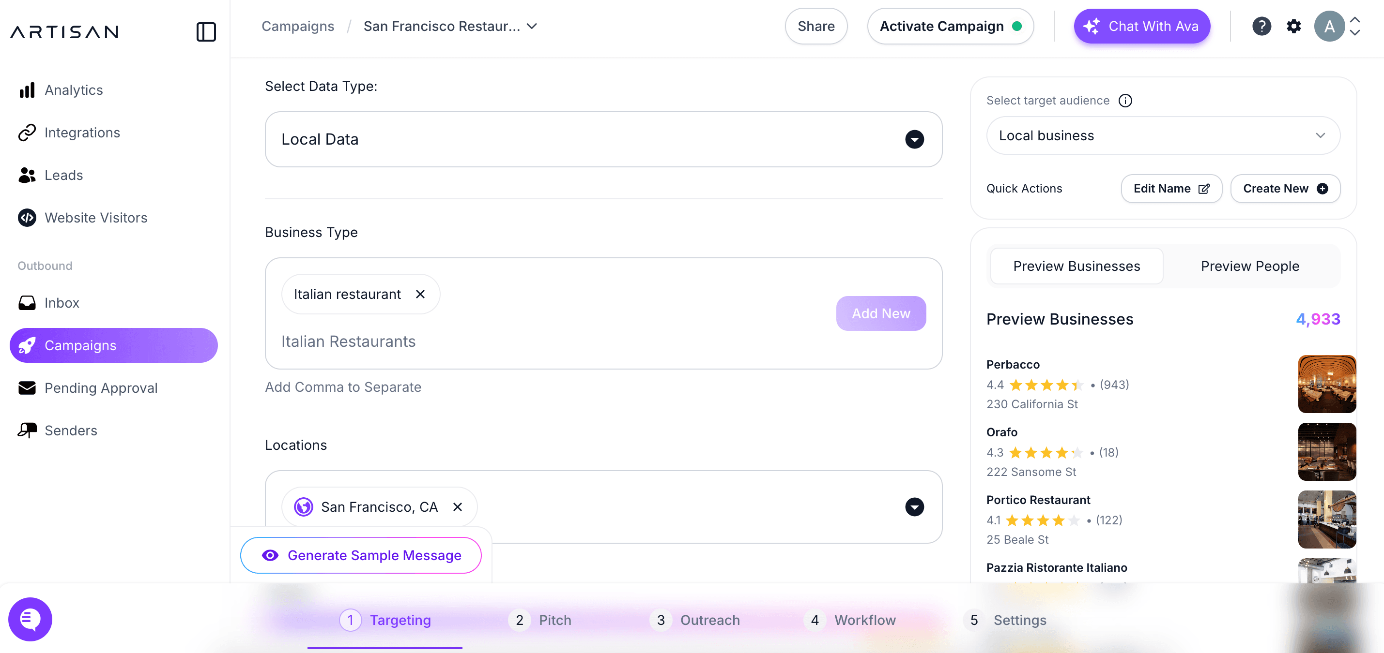Select Preview Businesses toggle option
This screenshot has width=1384, height=653.
(1076, 266)
